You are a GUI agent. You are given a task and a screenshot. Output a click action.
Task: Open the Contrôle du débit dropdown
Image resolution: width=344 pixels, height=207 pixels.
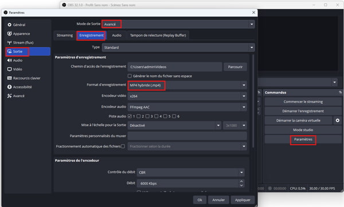(191, 173)
